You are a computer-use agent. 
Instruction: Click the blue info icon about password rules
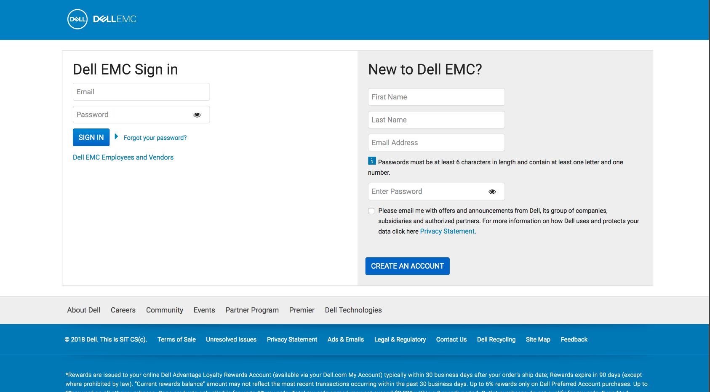371,160
